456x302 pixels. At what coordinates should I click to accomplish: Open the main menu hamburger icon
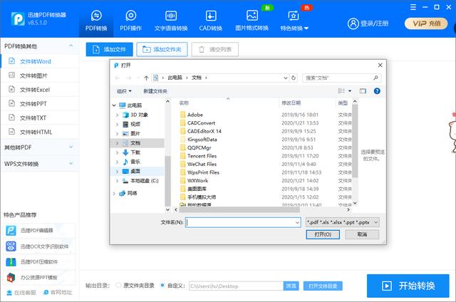(413, 7)
